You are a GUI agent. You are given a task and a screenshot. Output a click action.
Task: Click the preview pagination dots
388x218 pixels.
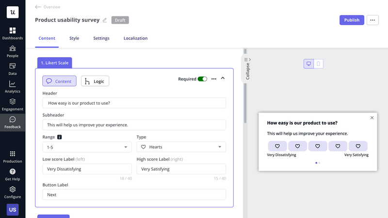318,163
